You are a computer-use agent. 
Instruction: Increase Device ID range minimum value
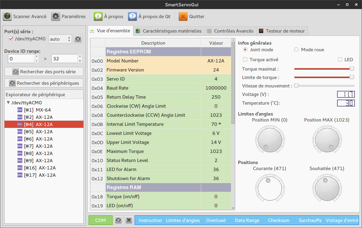point(36,56)
